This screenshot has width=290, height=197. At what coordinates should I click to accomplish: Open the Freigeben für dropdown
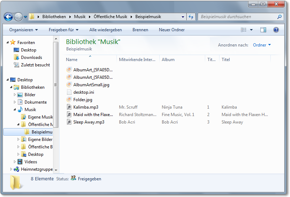[x=63, y=30]
